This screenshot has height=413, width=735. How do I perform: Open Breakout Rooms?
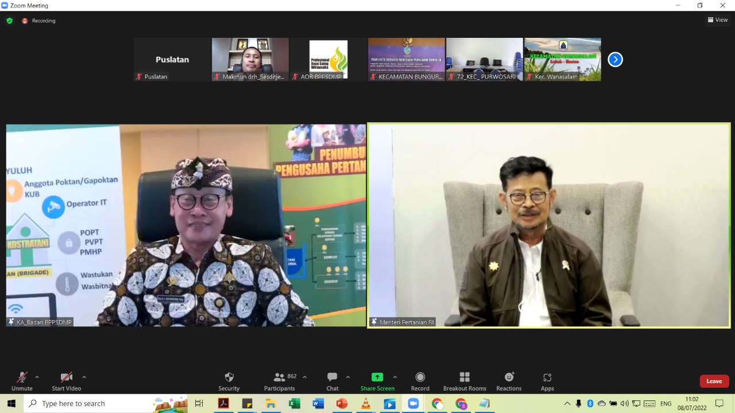tap(465, 381)
